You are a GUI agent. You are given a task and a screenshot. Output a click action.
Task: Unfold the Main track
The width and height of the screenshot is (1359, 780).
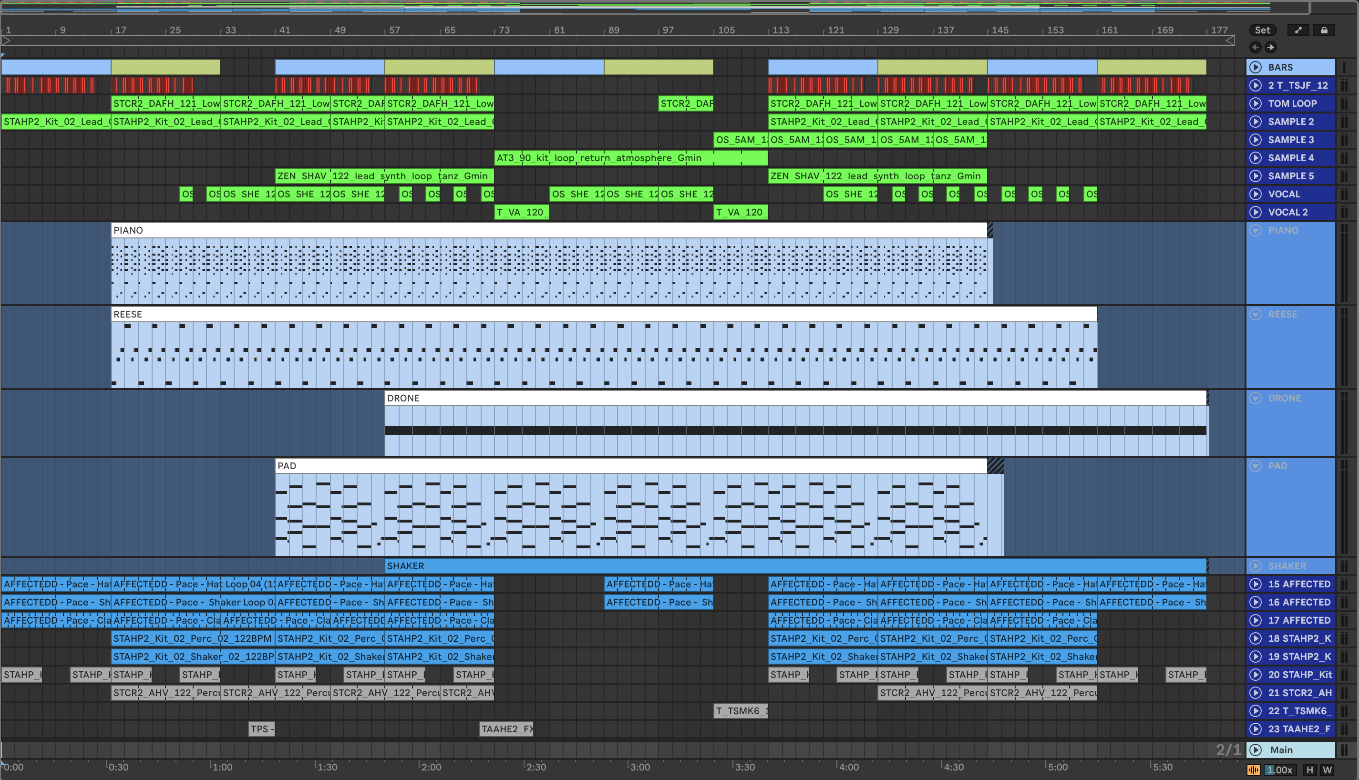tap(1255, 750)
